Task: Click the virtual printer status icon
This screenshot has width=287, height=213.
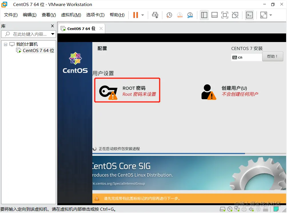Action: (244, 209)
